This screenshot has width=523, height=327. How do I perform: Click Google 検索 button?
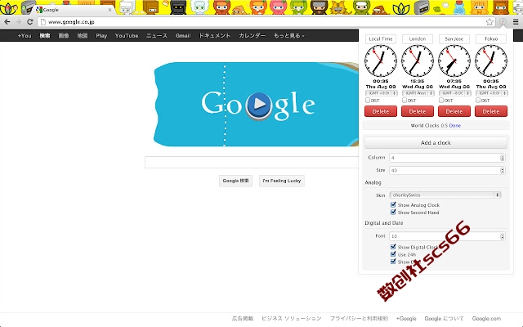[x=235, y=181]
